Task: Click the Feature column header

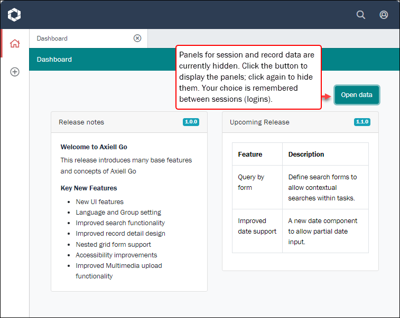Action: click(x=250, y=155)
